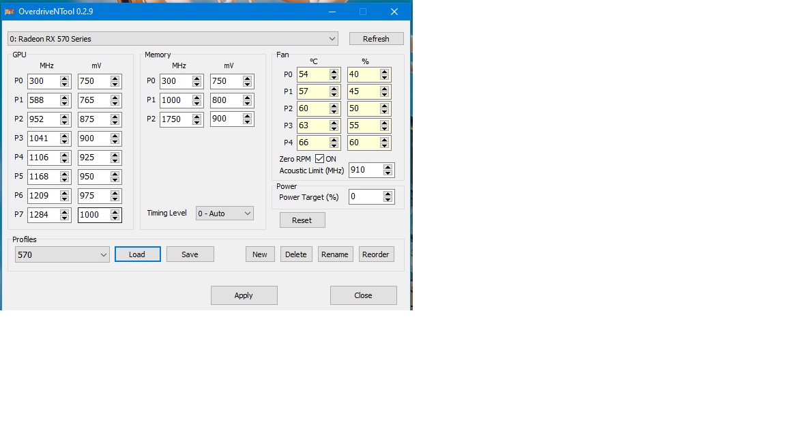Click the Apply button
786x442 pixels.
[x=244, y=295]
